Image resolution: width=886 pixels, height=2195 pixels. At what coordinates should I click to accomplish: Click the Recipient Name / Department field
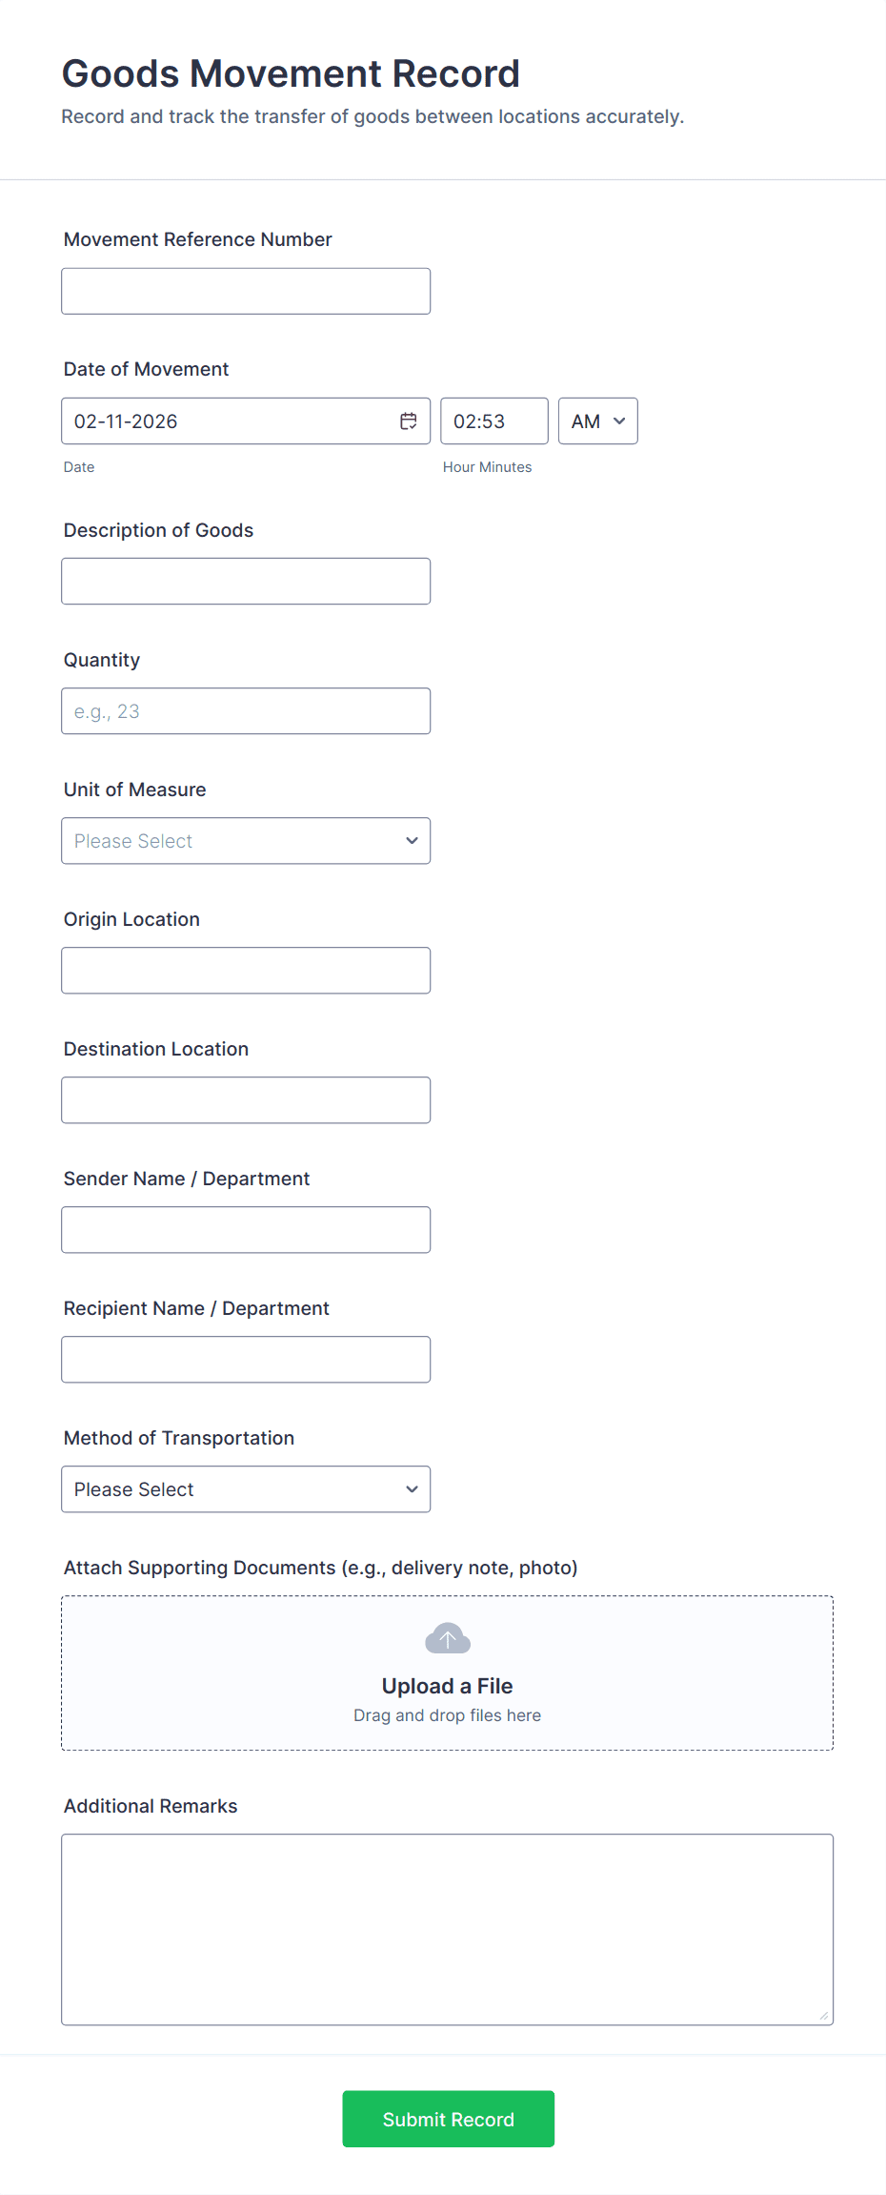click(x=245, y=1360)
